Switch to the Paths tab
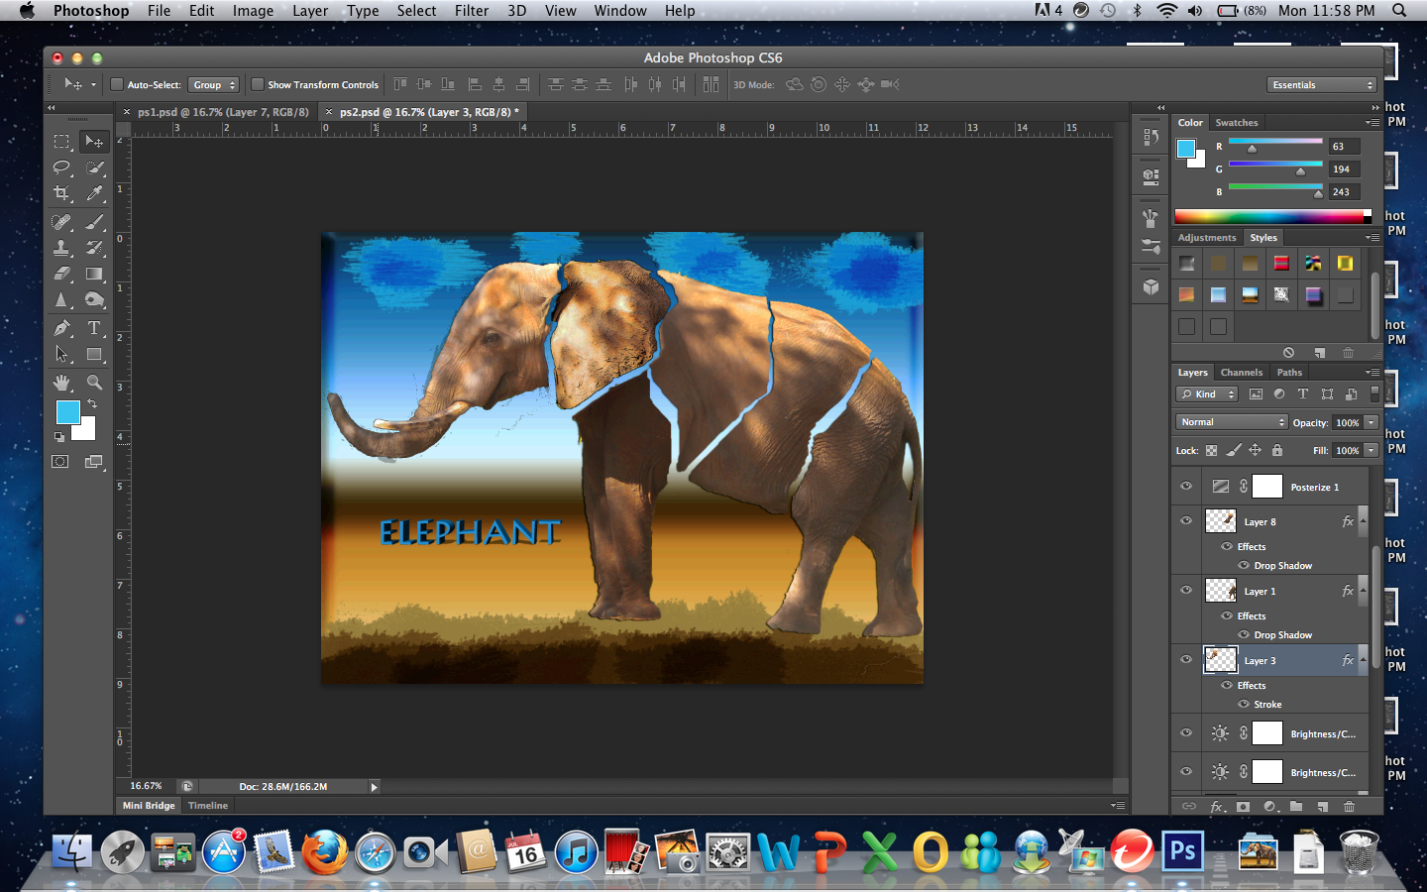 coord(1289,373)
